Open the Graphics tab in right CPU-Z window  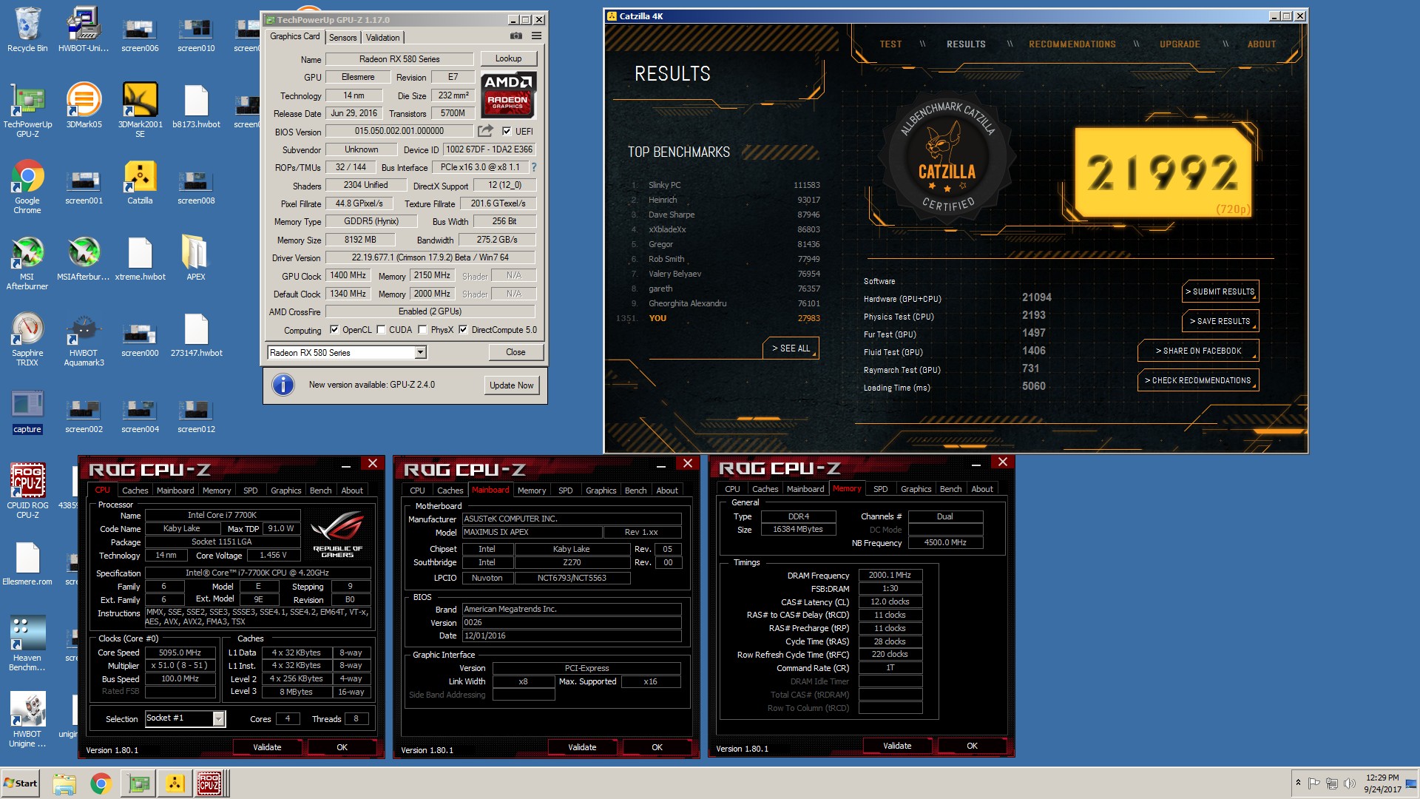coord(916,489)
